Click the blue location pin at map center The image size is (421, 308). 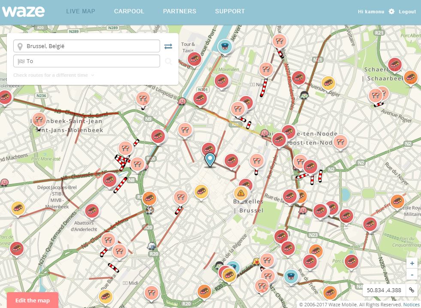coord(209,160)
